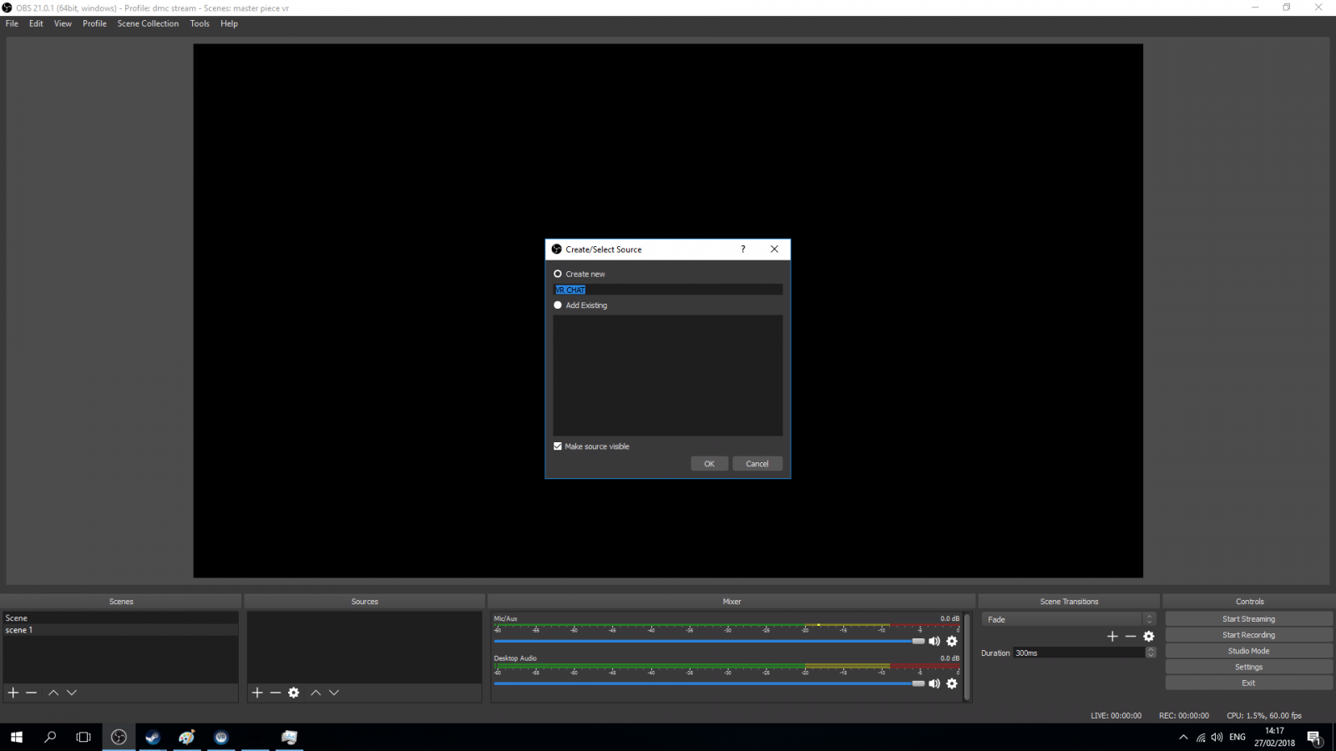This screenshot has height=751, width=1336.
Task: Remove the source with the Sources minus icon
Action: [276, 693]
